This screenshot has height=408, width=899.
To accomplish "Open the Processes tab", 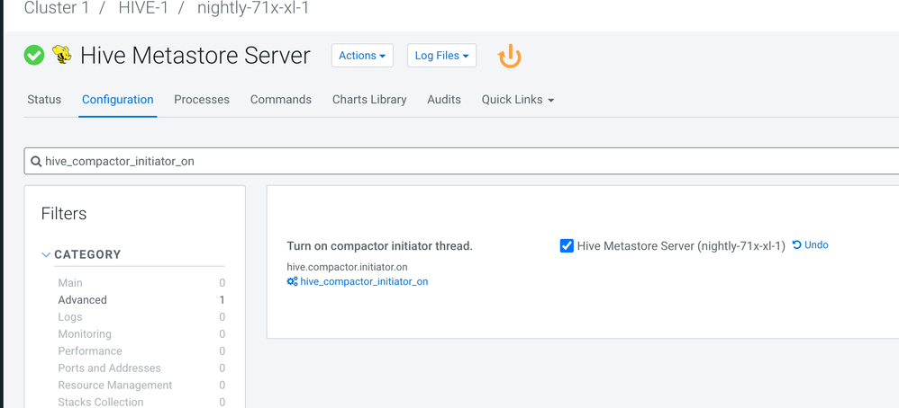I will coord(202,100).
